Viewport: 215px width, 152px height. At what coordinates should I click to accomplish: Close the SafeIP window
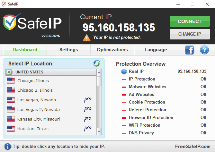[207, 4]
